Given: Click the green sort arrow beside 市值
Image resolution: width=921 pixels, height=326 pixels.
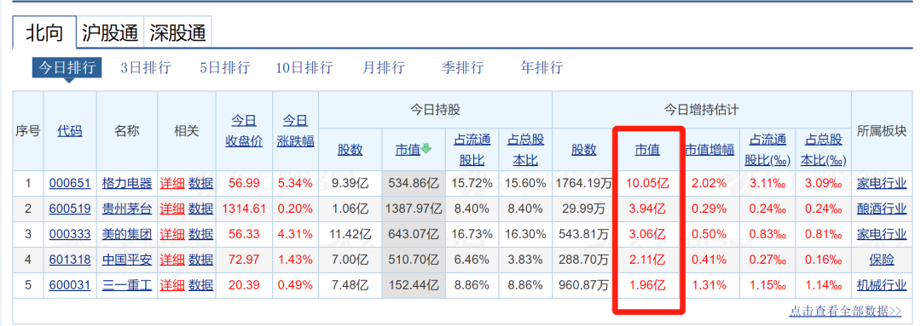Looking at the screenshot, I should pos(426,149).
